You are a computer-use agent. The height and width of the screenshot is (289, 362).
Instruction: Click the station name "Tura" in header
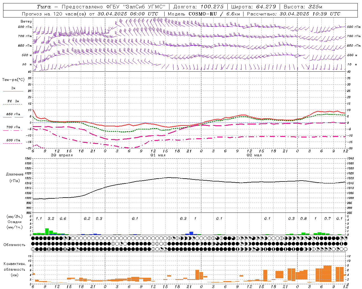click(44, 7)
